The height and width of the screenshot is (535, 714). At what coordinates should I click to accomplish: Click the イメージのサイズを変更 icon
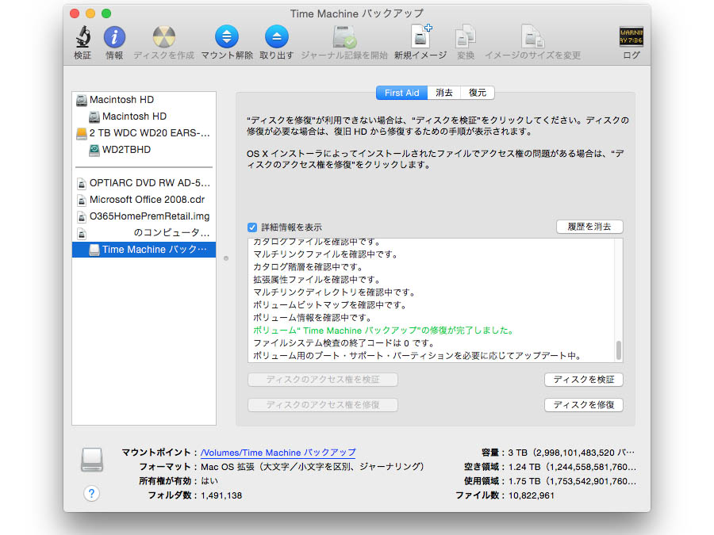coord(532,36)
